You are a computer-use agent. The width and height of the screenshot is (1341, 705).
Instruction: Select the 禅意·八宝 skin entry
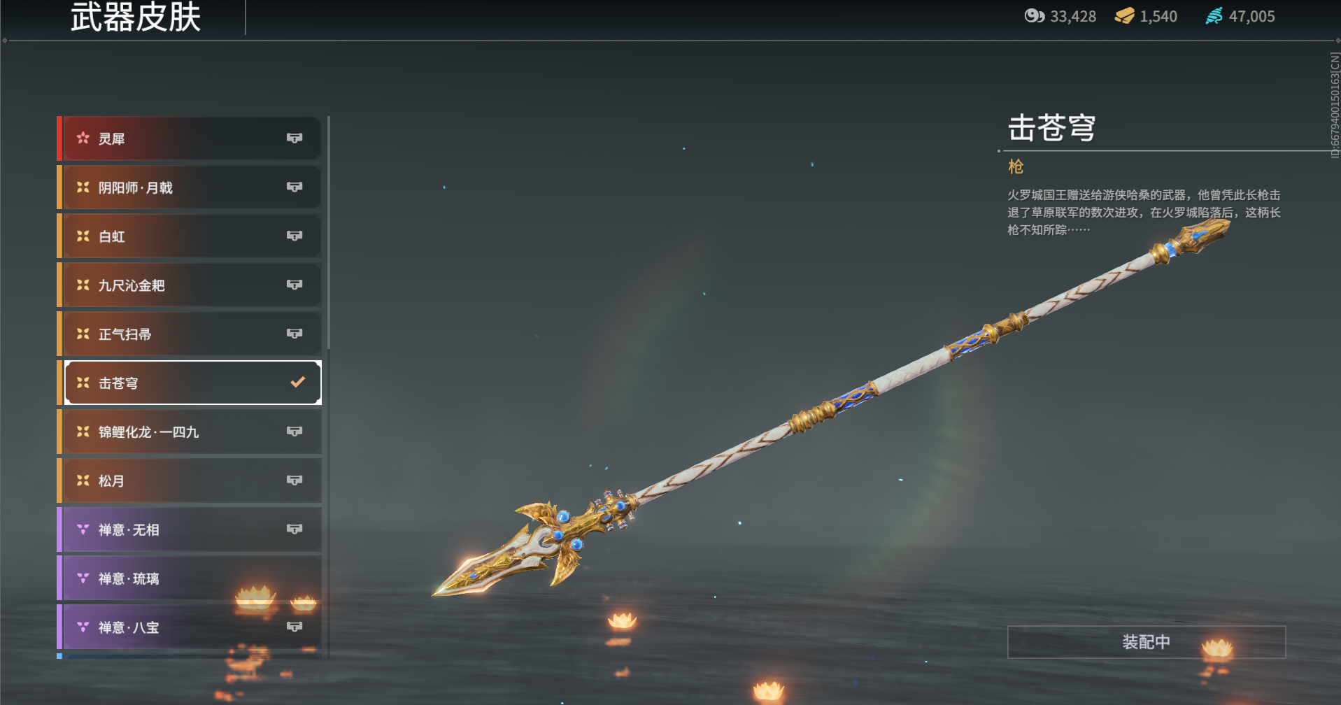pos(190,627)
